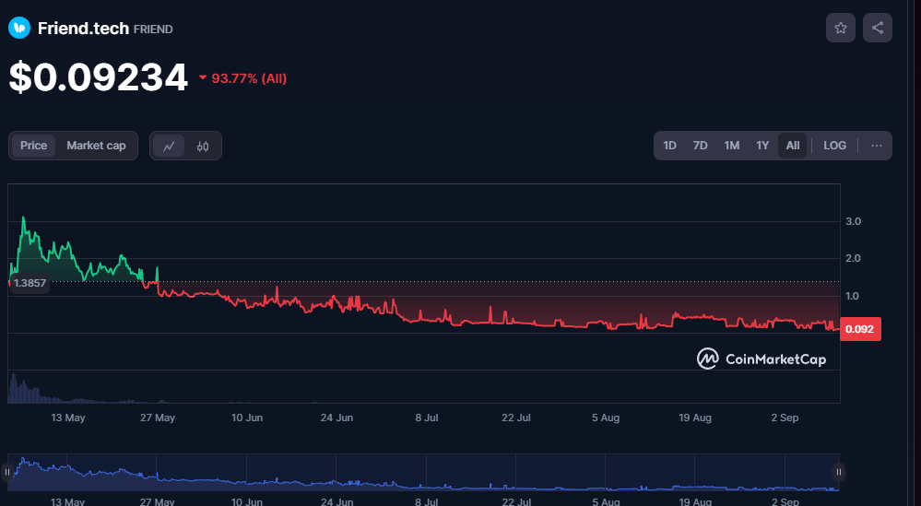921x506 pixels.
Task: Select the Market cap tab
Action: 96,146
